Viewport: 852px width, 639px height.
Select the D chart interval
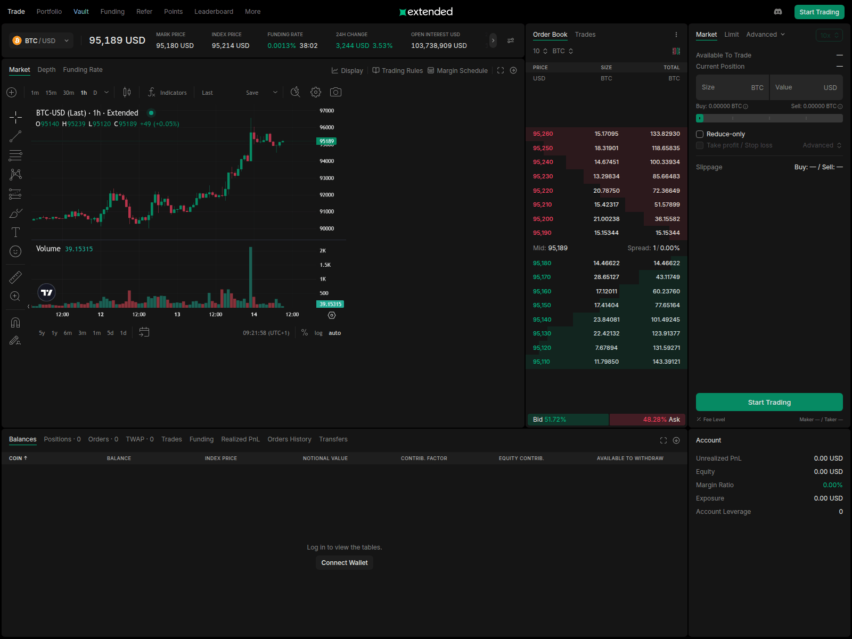coord(95,93)
